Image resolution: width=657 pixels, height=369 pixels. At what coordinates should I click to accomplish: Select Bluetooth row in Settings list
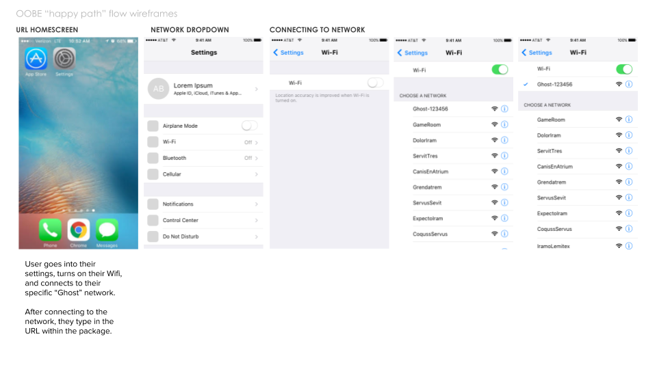point(204,158)
